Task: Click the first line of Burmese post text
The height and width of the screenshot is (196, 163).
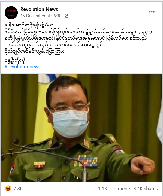Action: pyautogui.click(x=29, y=25)
